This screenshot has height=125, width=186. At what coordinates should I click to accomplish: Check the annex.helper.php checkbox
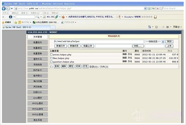[51, 55]
